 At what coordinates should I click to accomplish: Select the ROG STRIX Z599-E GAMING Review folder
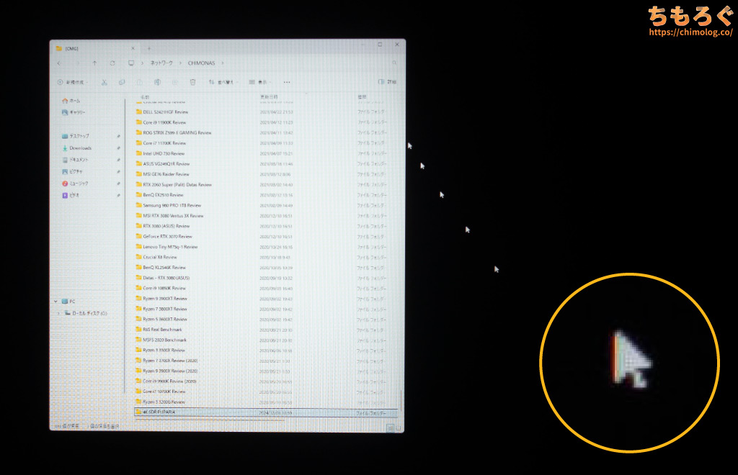pos(177,132)
